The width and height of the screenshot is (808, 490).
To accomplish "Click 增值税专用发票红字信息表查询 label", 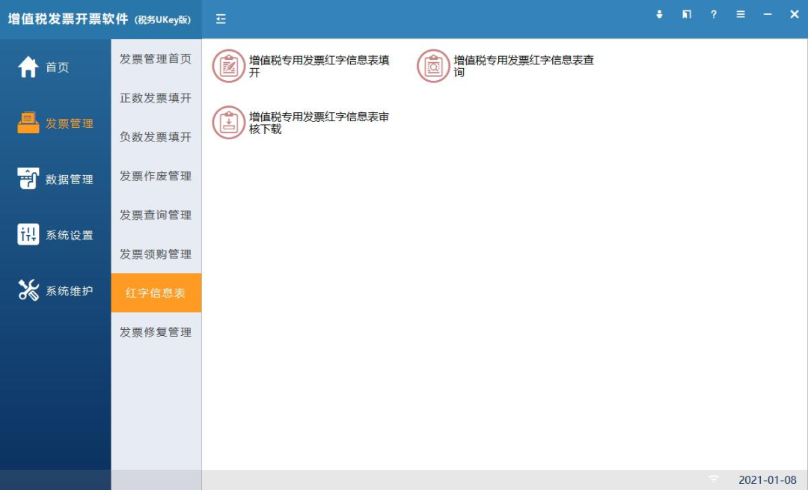I will pos(524,66).
